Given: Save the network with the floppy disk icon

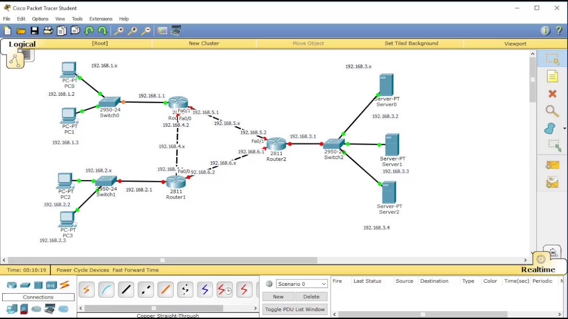Looking at the screenshot, I should tap(35, 31).
